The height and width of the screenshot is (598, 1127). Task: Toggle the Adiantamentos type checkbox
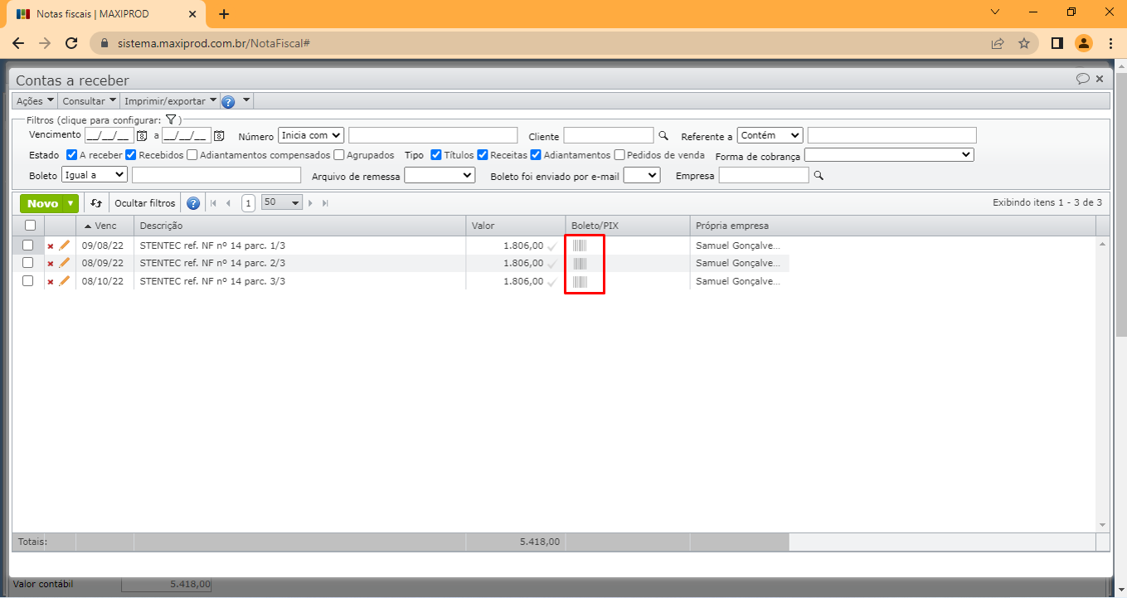point(536,155)
